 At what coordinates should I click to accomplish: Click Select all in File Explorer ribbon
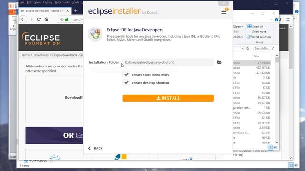tap(255, 27)
